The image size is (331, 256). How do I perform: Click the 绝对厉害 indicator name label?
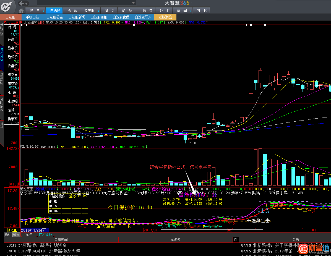pyautogui.click(x=26, y=189)
